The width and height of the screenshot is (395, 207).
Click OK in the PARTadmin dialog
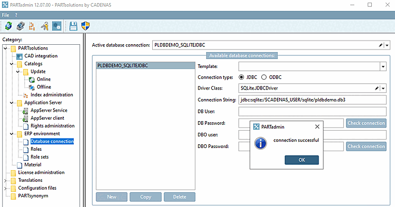point(302,160)
